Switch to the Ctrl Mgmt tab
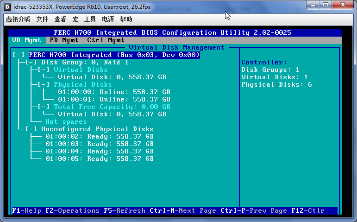 point(106,40)
